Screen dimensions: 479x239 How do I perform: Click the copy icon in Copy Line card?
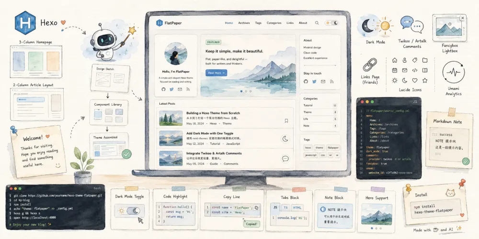(x=256, y=207)
